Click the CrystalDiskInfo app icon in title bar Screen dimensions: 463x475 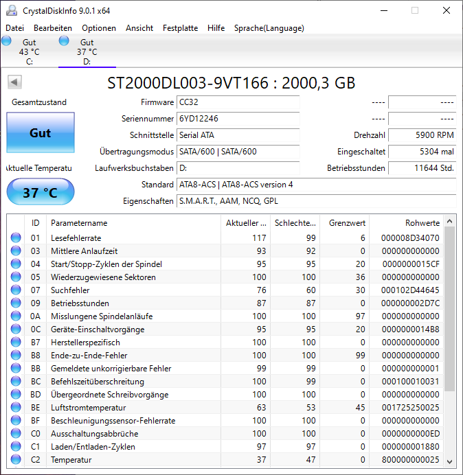[x=12, y=10]
